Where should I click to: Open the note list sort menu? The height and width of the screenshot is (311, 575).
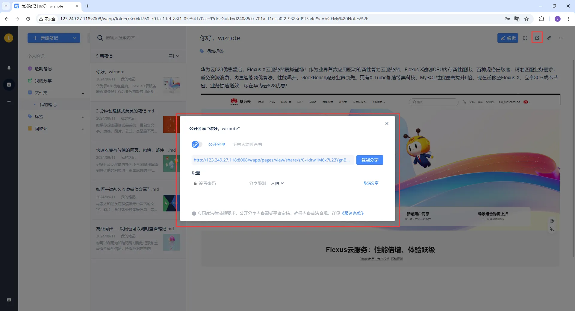(174, 56)
